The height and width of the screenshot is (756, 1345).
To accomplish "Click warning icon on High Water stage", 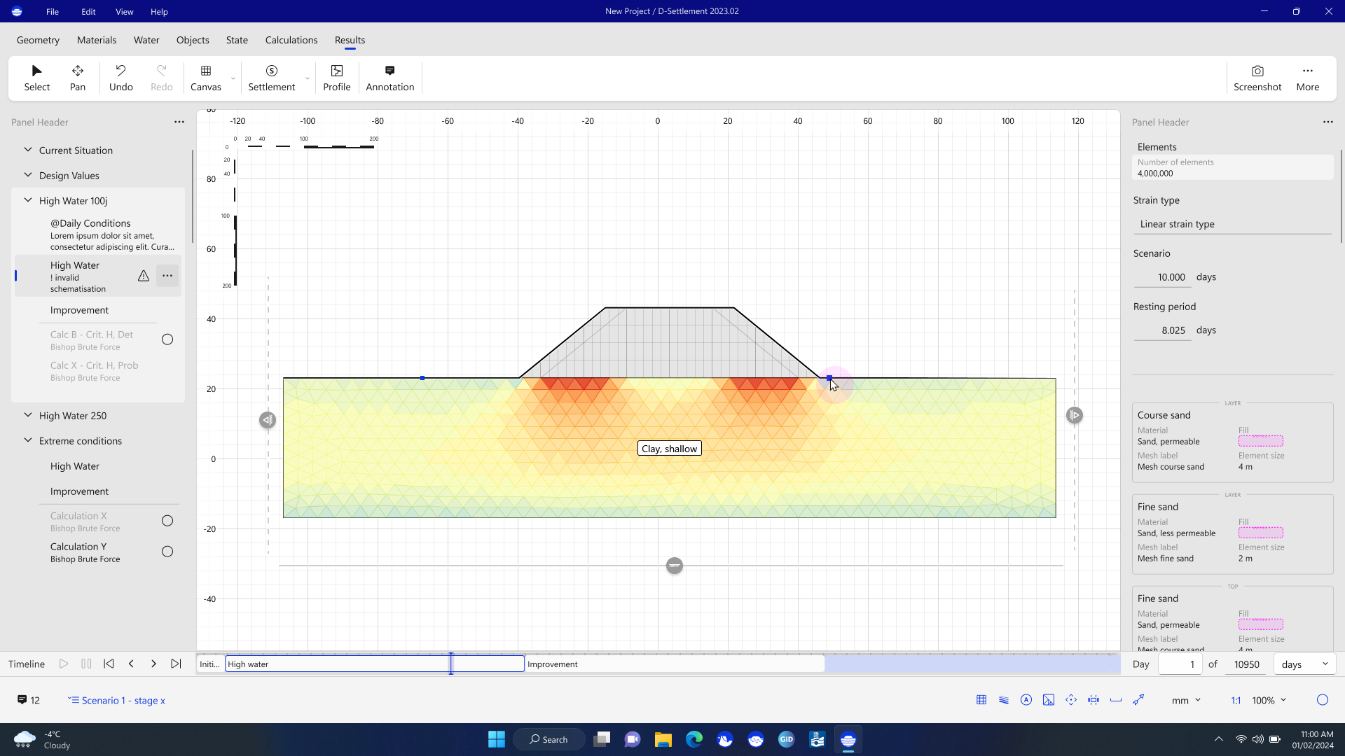I will click(x=144, y=276).
